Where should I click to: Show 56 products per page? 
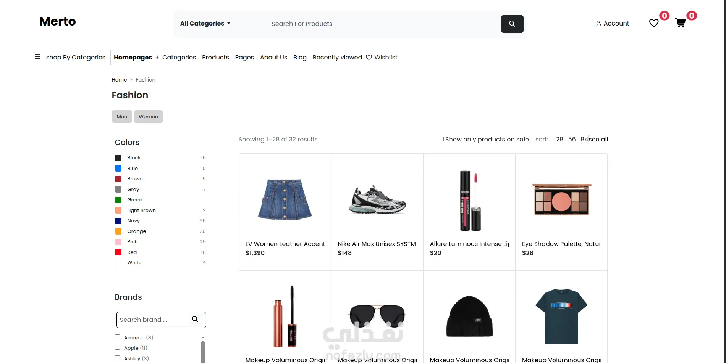click(x=572, y=139)
